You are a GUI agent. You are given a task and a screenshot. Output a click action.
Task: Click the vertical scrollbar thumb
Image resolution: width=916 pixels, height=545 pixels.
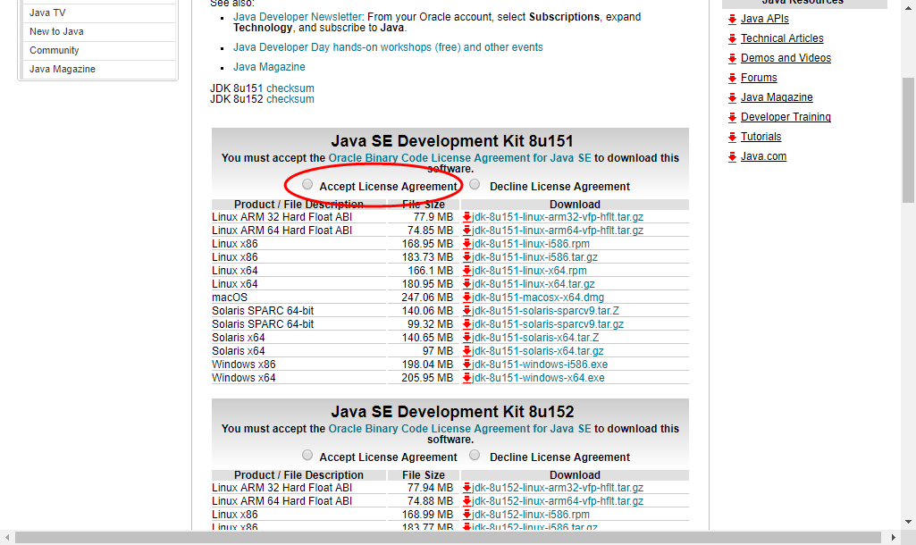909,140
